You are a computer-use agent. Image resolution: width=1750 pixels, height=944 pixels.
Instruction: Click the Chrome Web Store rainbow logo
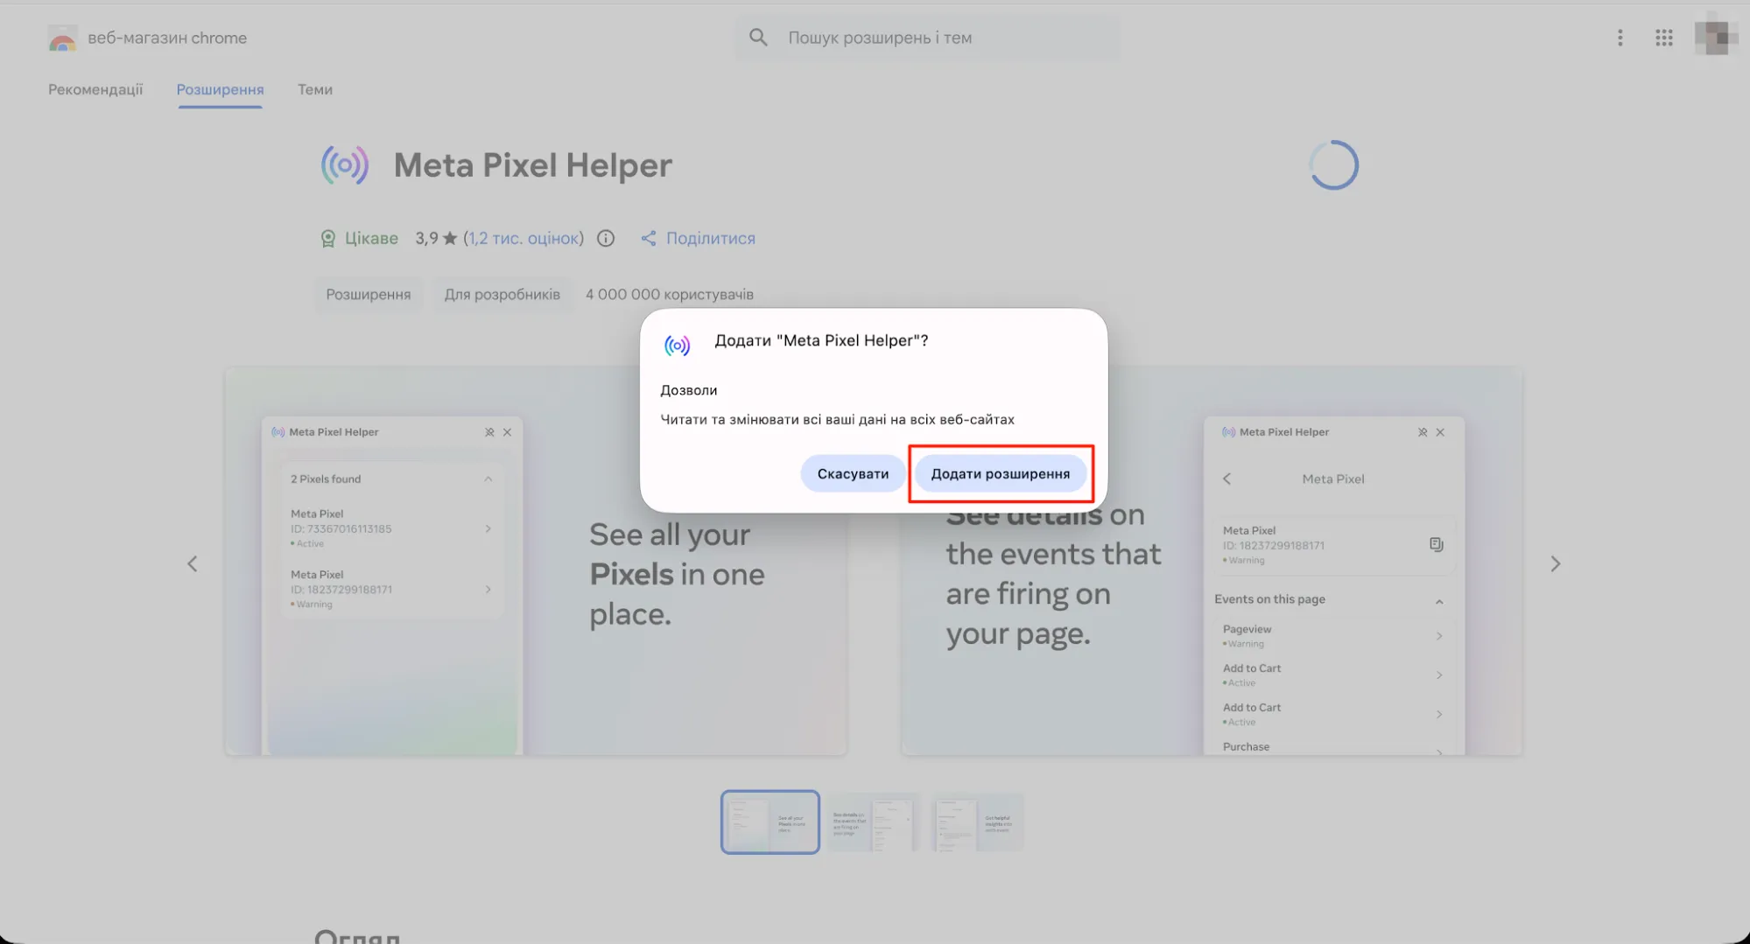tap(62, 38)
